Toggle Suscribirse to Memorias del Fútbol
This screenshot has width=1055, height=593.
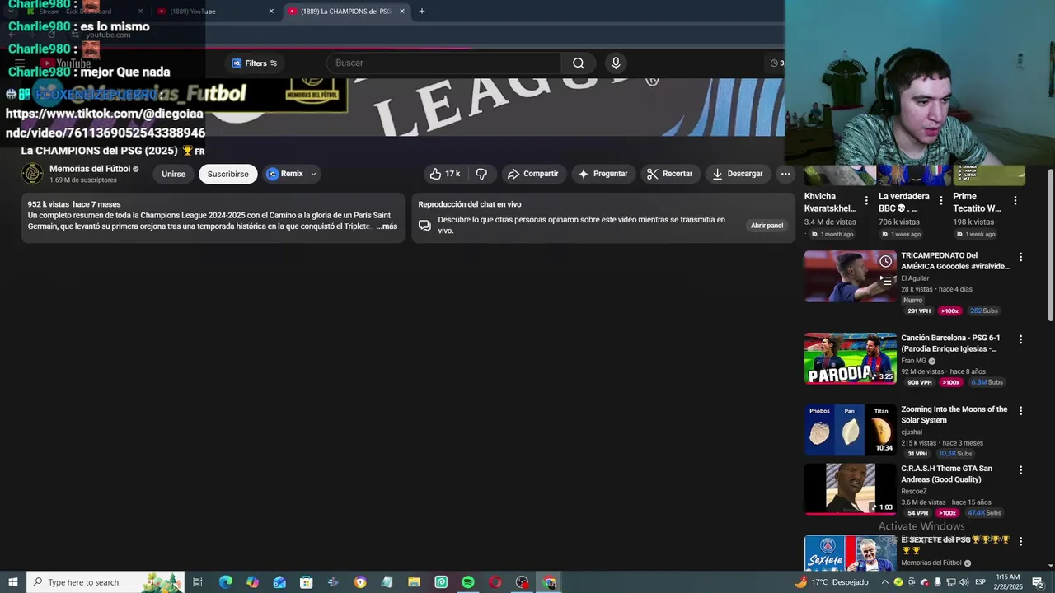tap(227, 174)
